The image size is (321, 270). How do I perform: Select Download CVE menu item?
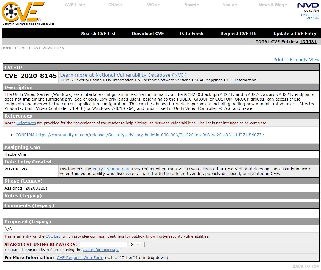point(148,34)
